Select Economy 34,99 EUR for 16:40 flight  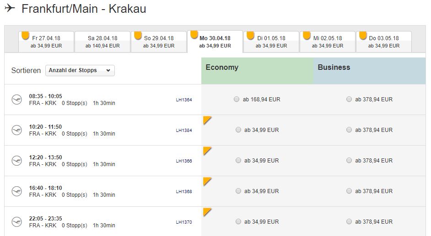238,191
